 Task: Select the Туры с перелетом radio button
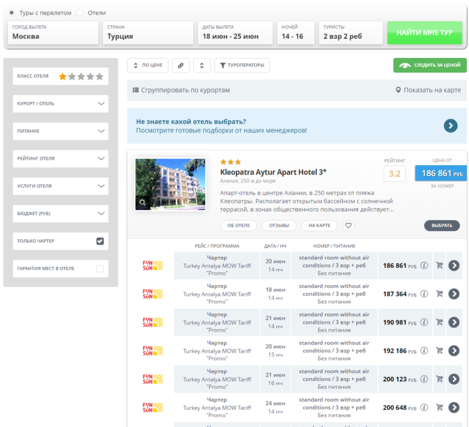pyautogui.click(x=11, y=12)
